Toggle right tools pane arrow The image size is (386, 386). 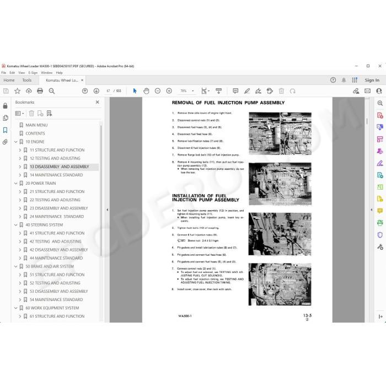coord(372,210)
